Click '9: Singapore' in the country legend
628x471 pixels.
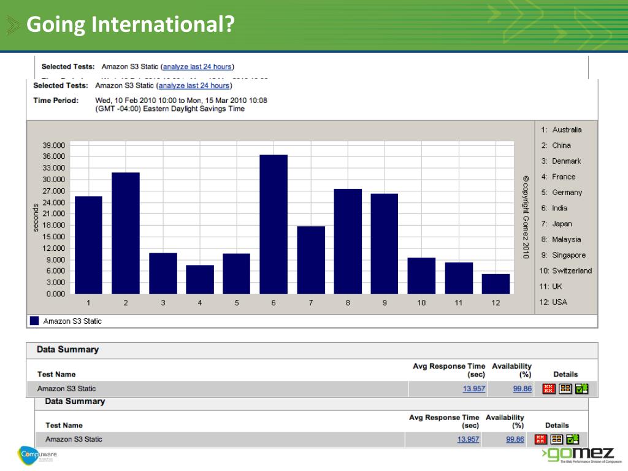(563, 255)
